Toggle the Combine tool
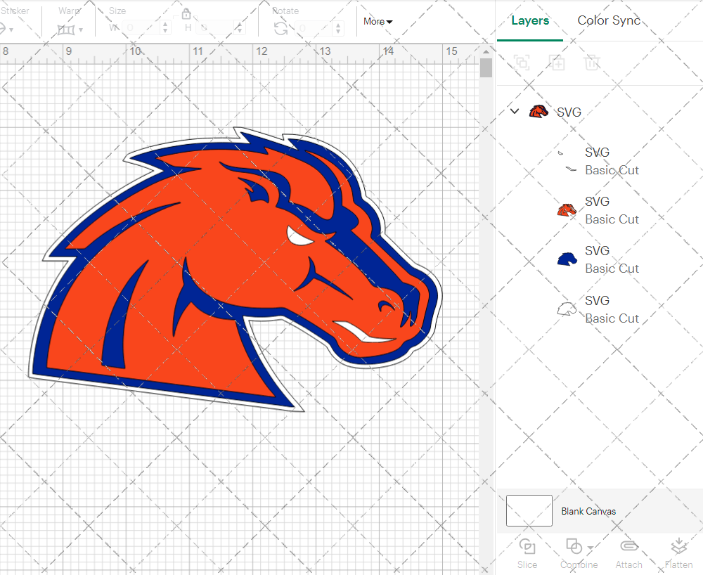This screenshot has width=703, height=575. click(574, 552)
